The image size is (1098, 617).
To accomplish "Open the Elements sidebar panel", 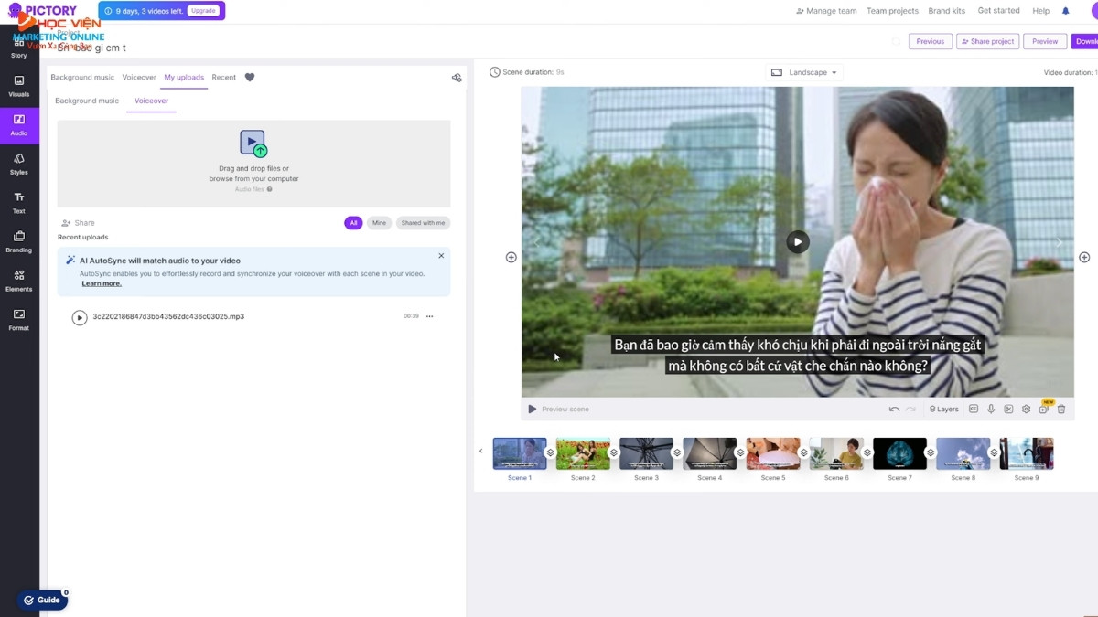I will 18,281.
